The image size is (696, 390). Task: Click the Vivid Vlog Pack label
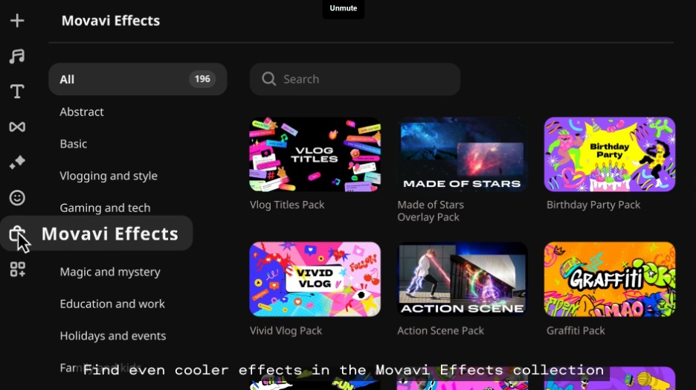(286, 330)
